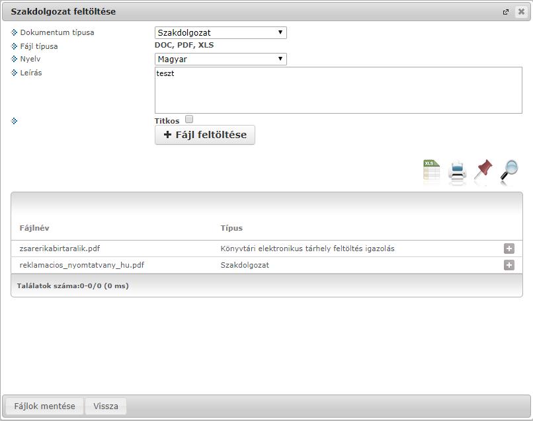
Task: Open the Dokumentum típusa dropdown
Action: point(221,32)
